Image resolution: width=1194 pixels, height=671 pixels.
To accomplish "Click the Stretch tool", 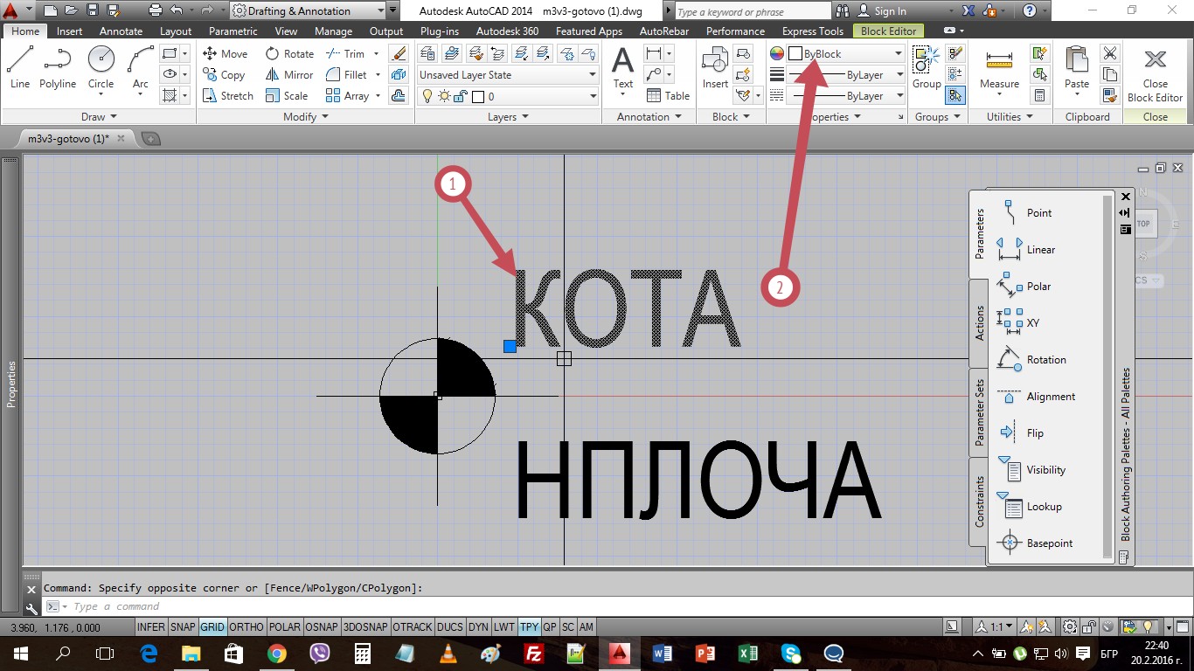I will (227, 96).
